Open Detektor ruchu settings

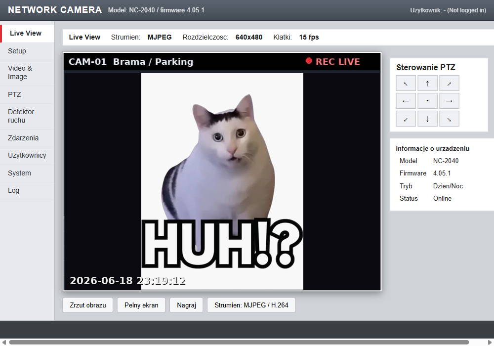(x=27, y=116)
